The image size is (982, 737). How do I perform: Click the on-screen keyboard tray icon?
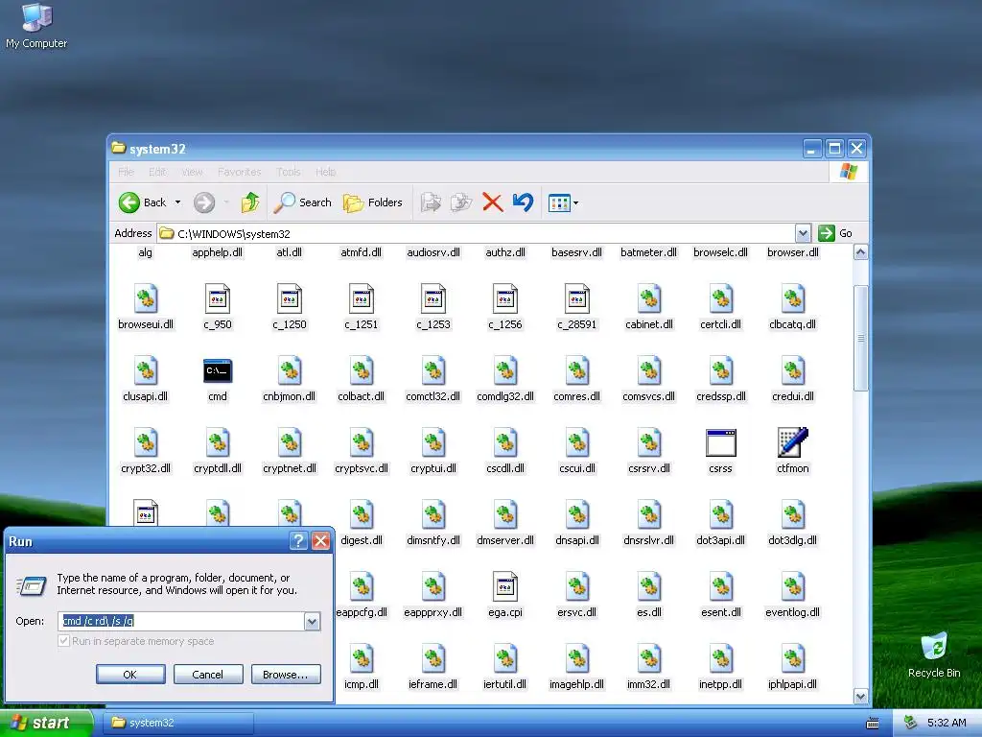(x=872, y=724)
